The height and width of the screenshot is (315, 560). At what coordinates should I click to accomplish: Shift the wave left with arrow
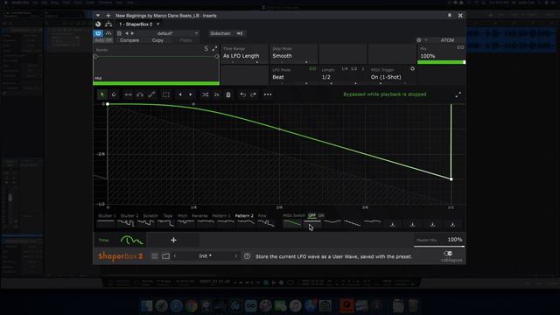180,94
